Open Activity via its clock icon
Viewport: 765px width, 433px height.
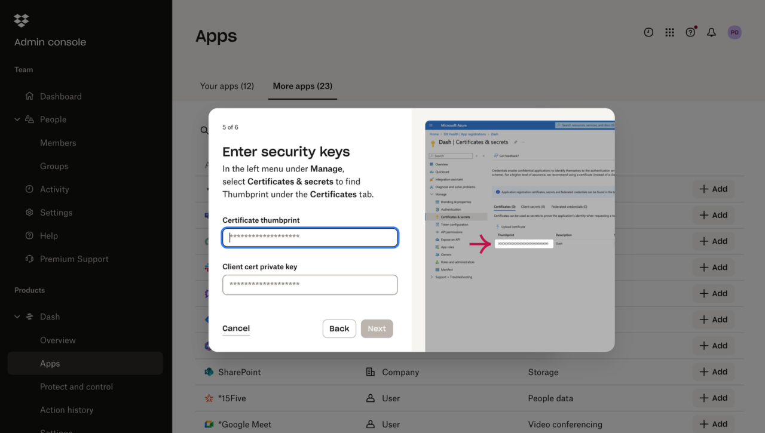29,189
